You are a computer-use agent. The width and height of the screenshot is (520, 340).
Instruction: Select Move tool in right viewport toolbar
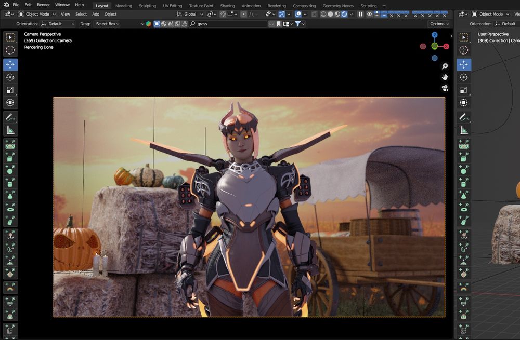(x=464, y=64)
